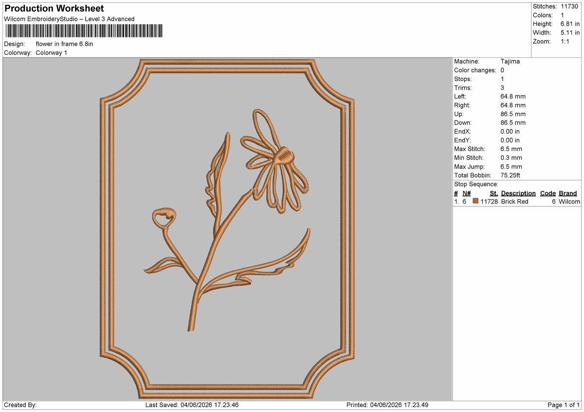This screenshot has height=412, width=584.
Task: Click the Right value 64.8 mm
Action: coord(513,105)
